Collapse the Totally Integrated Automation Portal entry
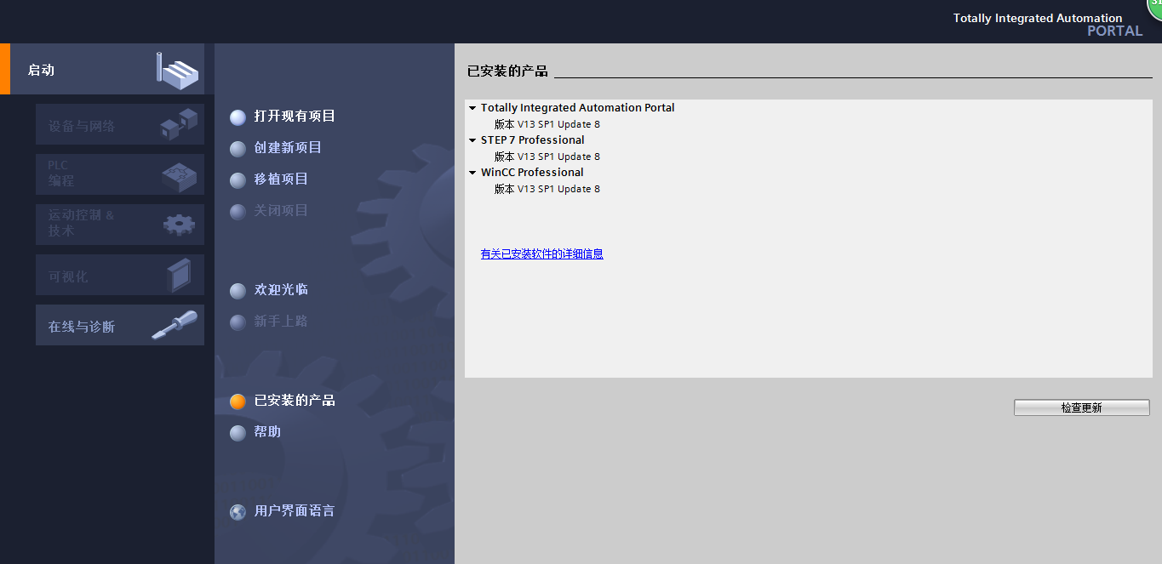 (x=472, y=108)
